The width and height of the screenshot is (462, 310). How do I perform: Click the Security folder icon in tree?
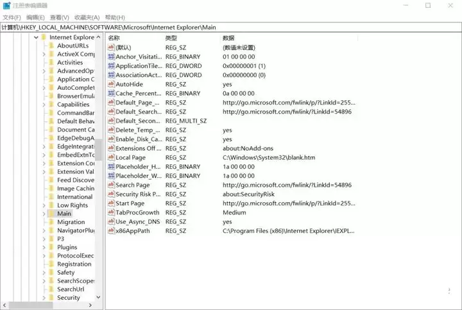pos(50,298)
